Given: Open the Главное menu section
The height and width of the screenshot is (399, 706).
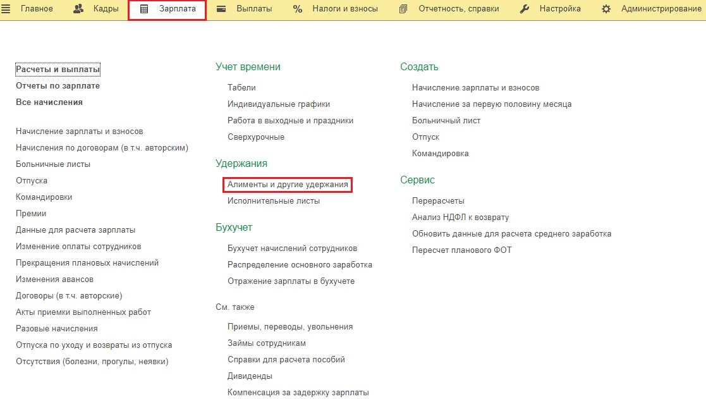Looking at the screenshot, I should (x=37, y=9).
